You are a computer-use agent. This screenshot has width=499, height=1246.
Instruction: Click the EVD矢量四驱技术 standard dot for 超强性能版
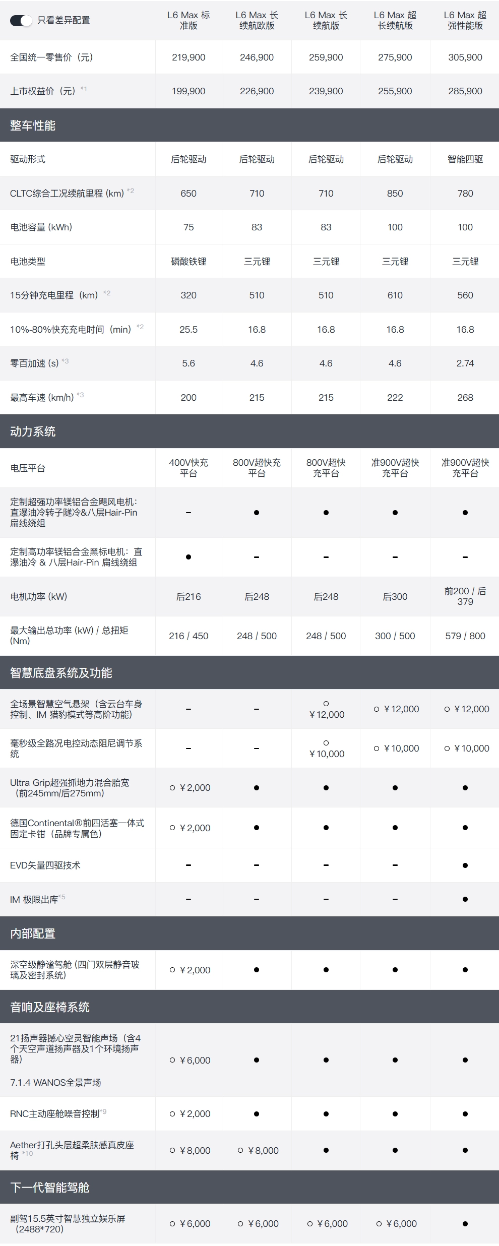pos(465,865)
